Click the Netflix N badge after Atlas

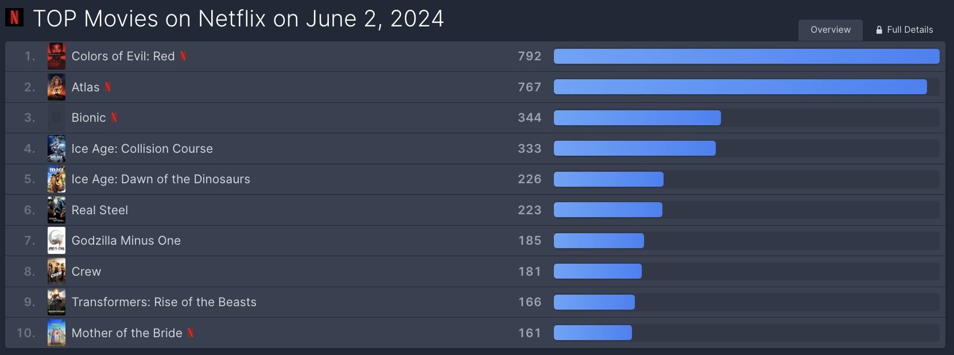(x=107, y=87)
